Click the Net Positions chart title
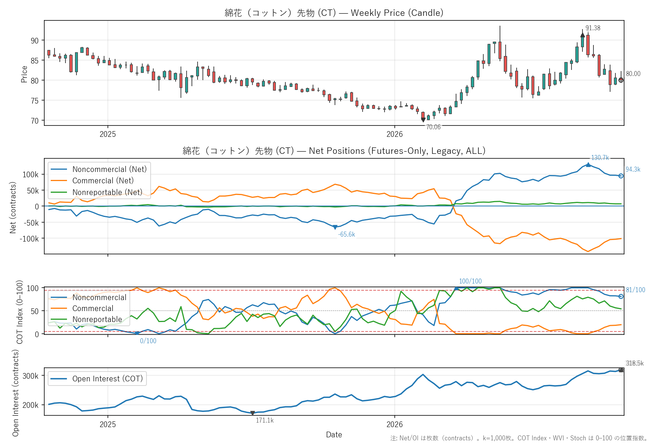 click(334, 151)
